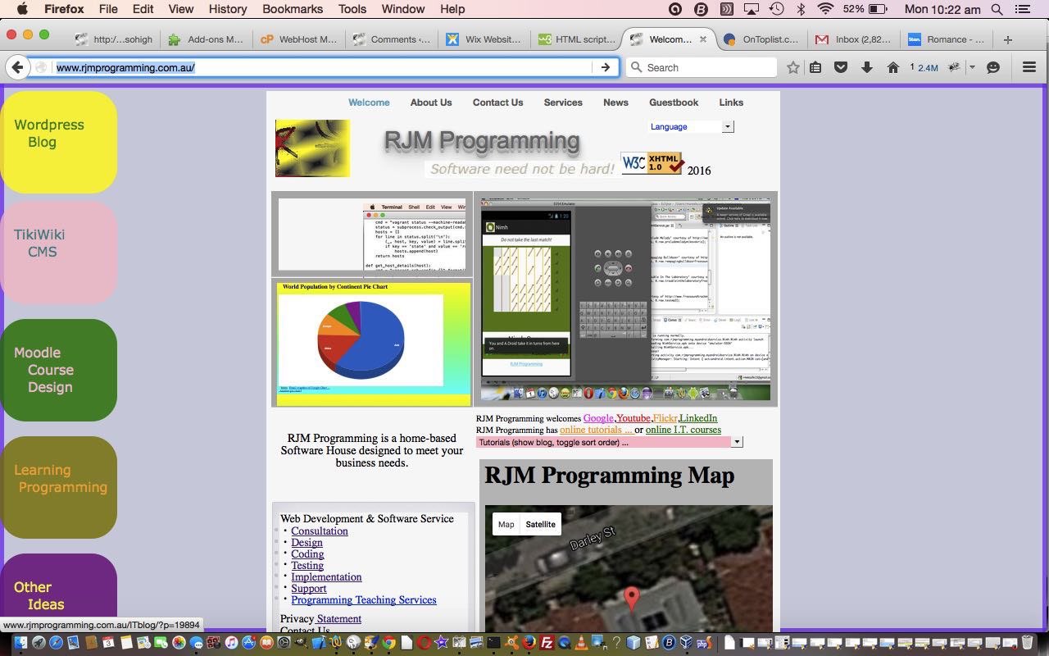Click the Wi-Fi status icon
Screen dimensions: 1049x656
pos(825,9)
